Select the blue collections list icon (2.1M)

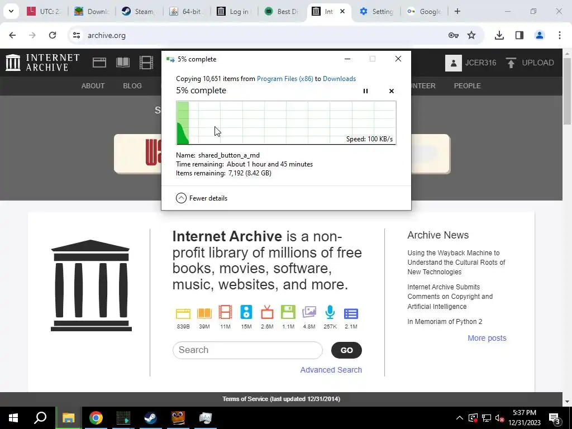pyautogui.click(x=351, y=314)
